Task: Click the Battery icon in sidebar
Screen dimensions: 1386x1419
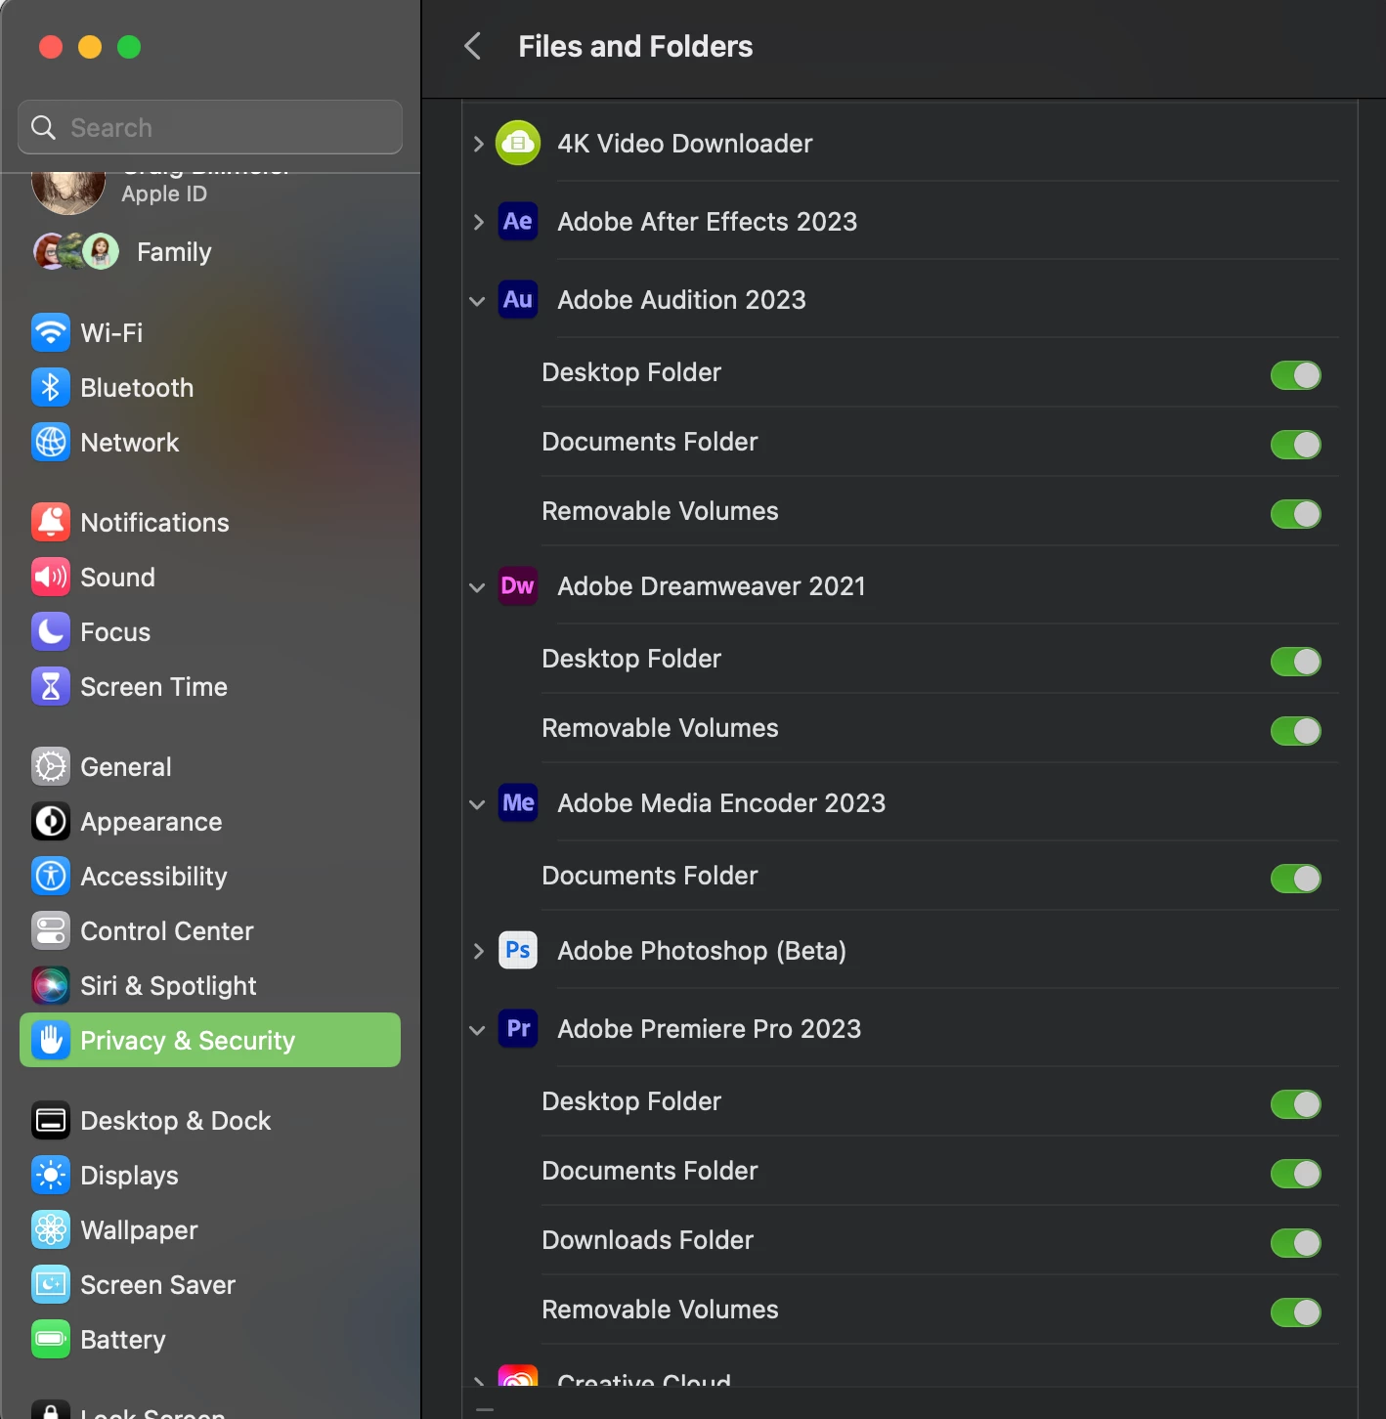Action: (51, 1339)
